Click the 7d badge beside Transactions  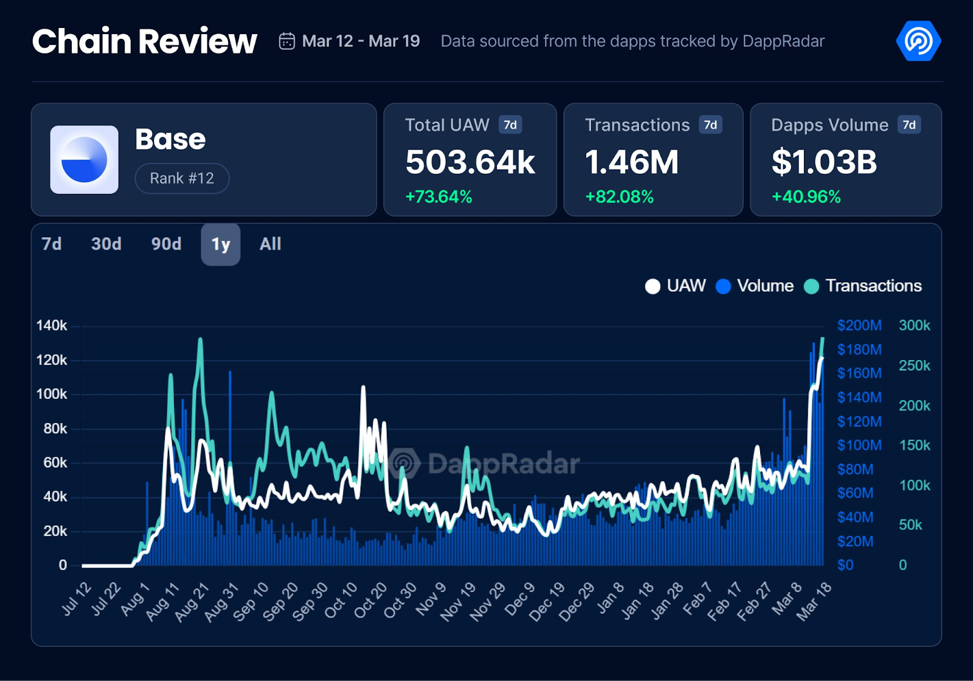click(710, 125)
